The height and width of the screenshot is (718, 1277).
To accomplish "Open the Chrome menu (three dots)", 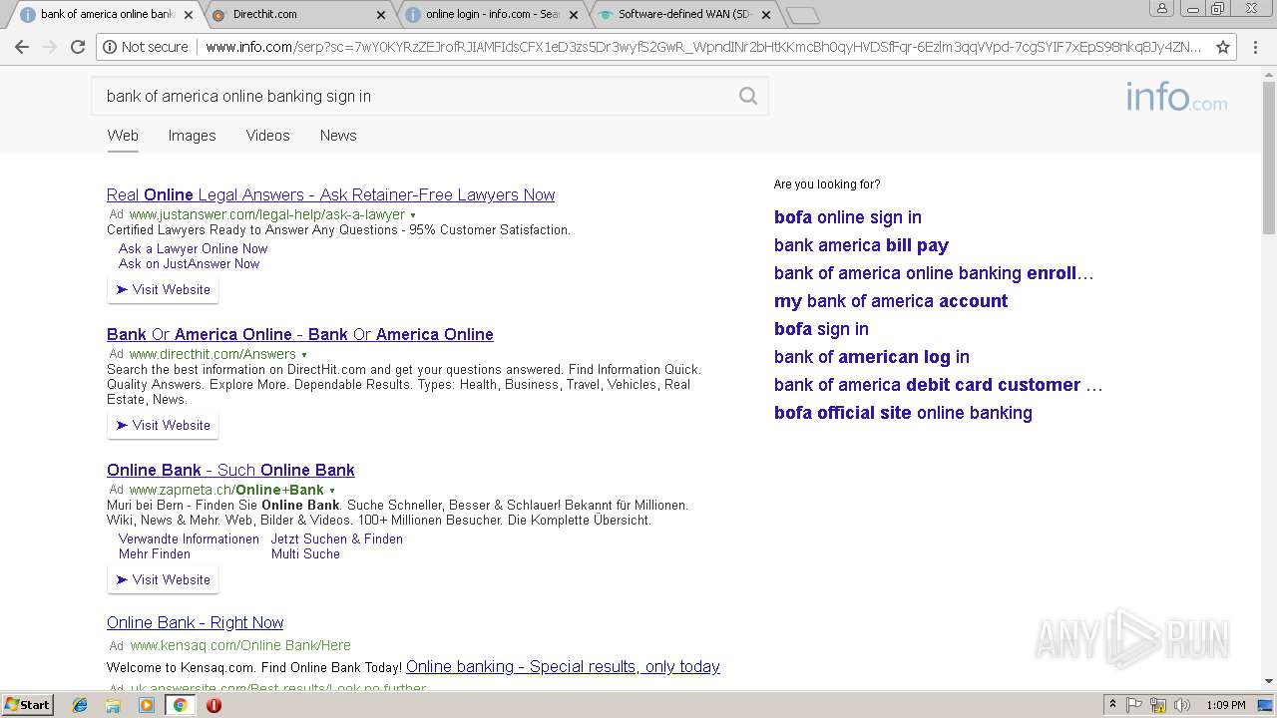I will [x=1255, y=47].
